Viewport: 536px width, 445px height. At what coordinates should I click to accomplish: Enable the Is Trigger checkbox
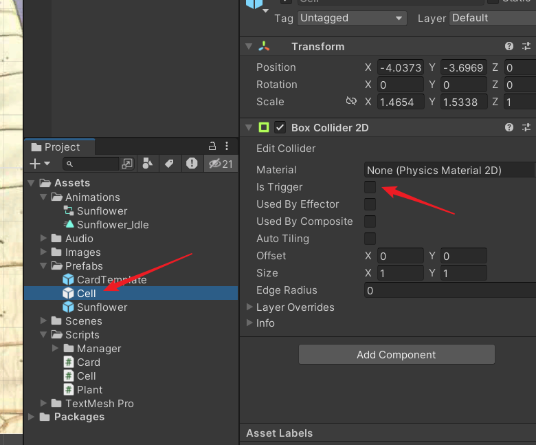click(370, 187)
